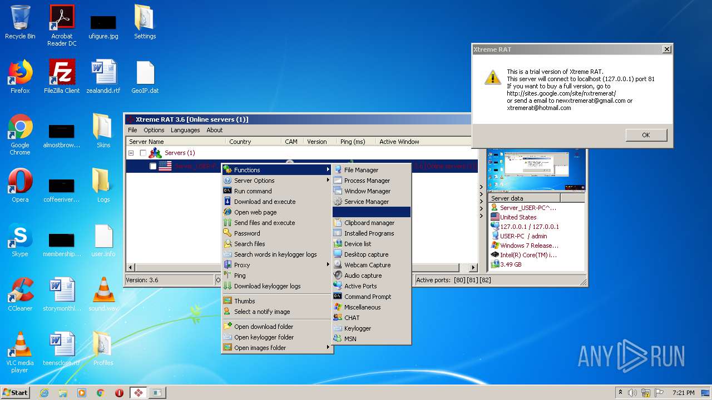Open remote Command Prompt function
Viewport: 712px width, 400px height.
[x=371, y=297]
